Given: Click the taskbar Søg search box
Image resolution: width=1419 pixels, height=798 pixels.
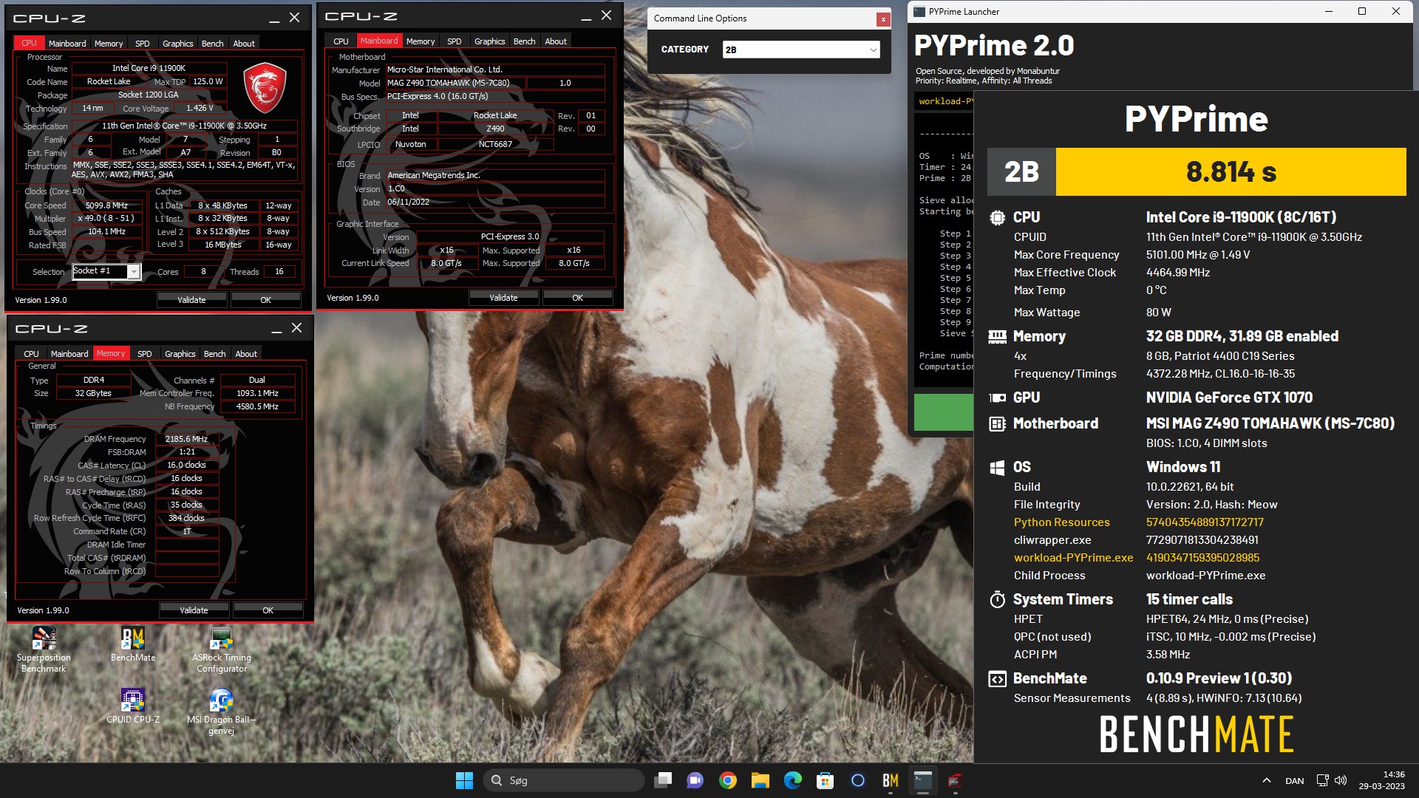Looking at the screenshot, I should pos(563,780).
